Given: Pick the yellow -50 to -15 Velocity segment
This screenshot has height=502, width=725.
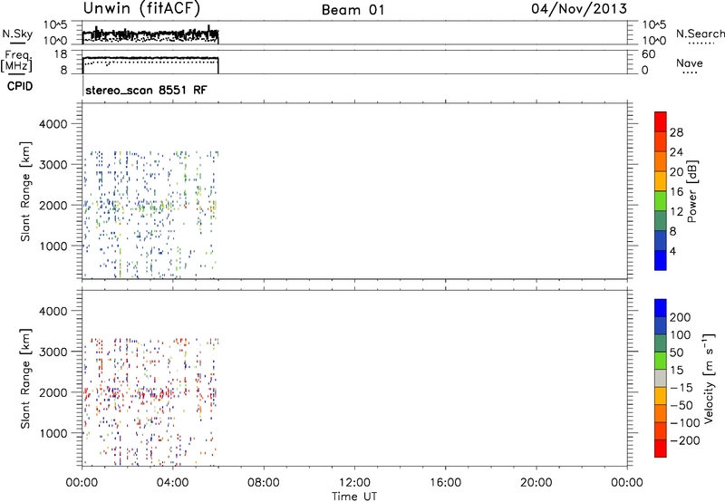Looking at the screenshot, I should pos(661,396).
